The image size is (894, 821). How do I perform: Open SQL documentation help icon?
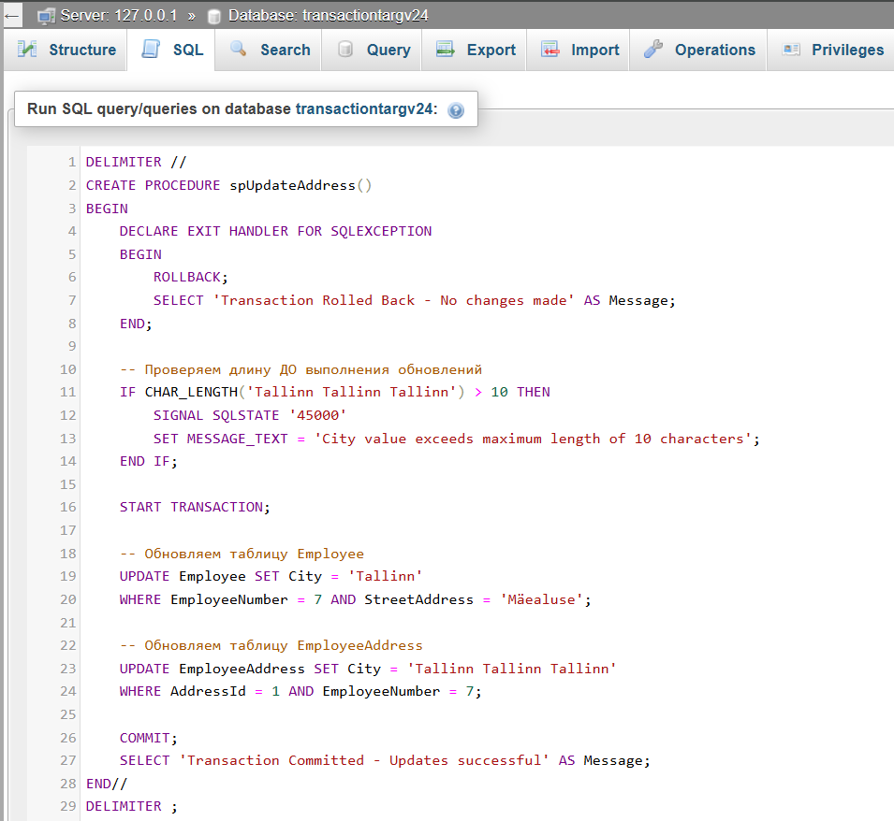click(x=456, y=110)
